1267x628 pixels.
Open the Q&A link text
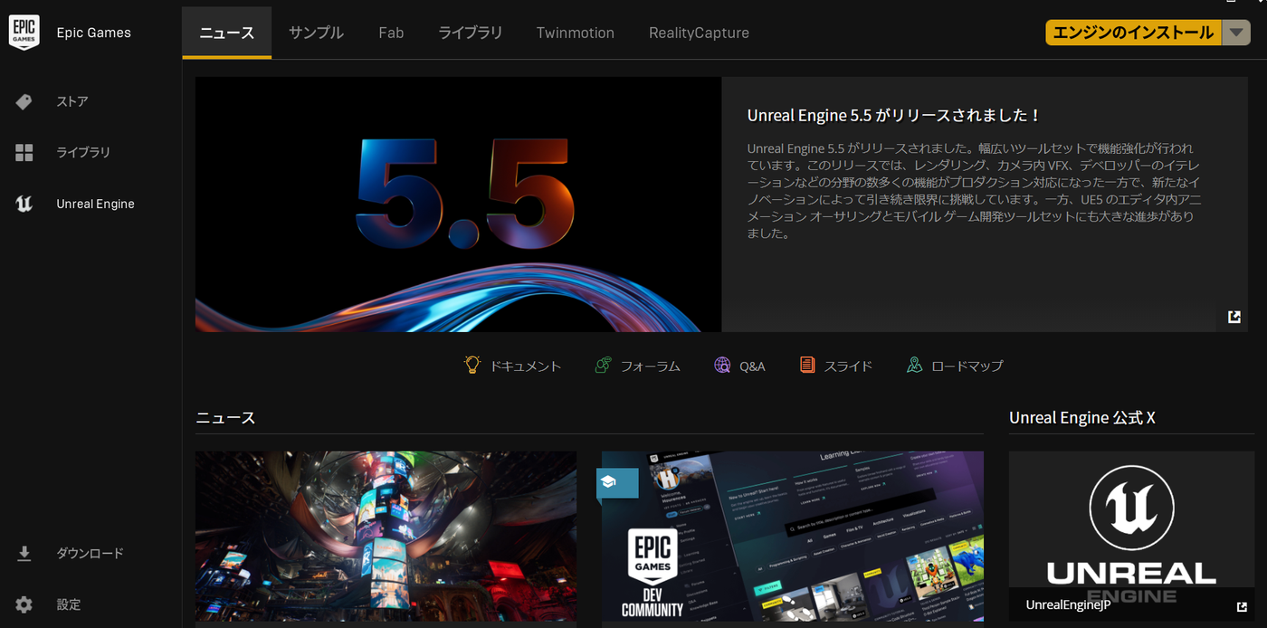click(752, 366)
